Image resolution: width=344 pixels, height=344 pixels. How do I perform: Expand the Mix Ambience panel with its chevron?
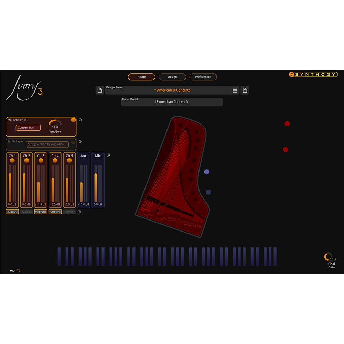(80, 120)
